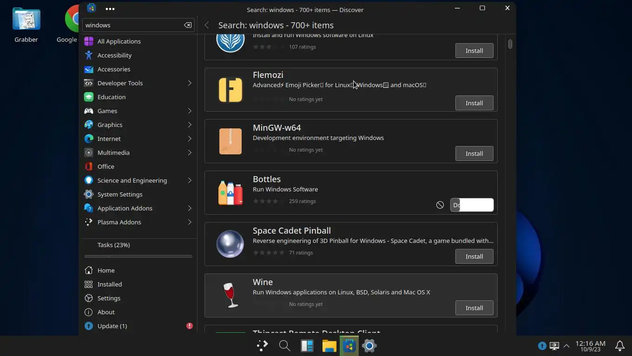Open the Grabber desktop shortcut

(26, 25)
